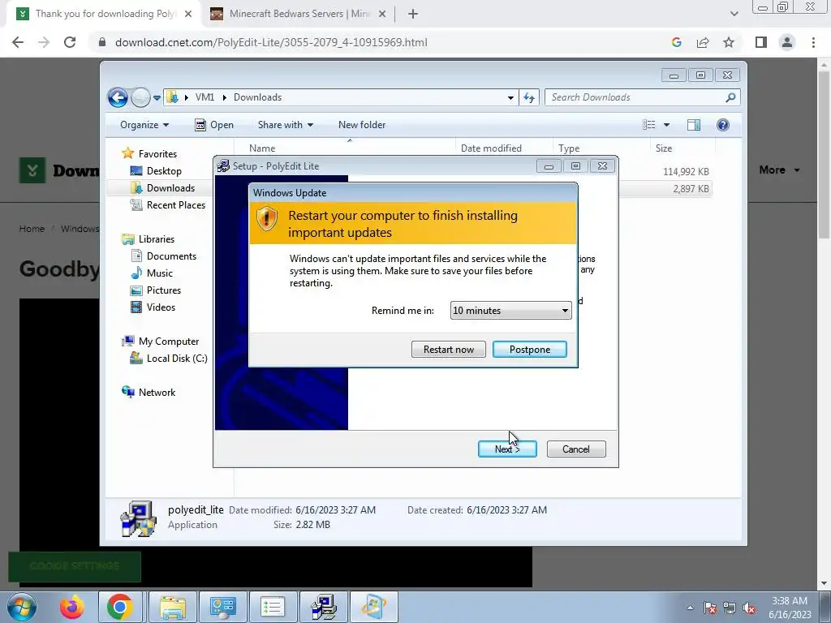The image size is (831, 623).
Task: Select Desktop in navigation pane
Action: 164,170
